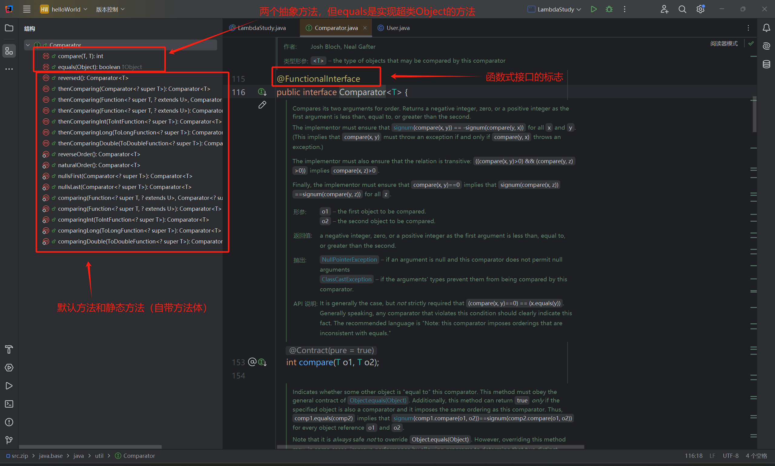Open the Terminal tool window
Image resolution: width=775 pixels, height=466 pixels.
(x=9, y=404)
